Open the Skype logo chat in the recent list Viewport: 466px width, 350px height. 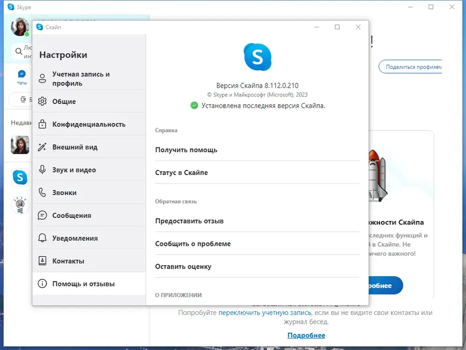(x=20, y=177)
